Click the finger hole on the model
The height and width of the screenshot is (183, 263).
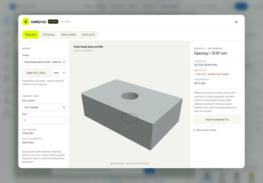[x=130, y=96]
